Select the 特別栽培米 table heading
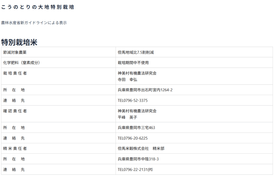 (19, 42)
